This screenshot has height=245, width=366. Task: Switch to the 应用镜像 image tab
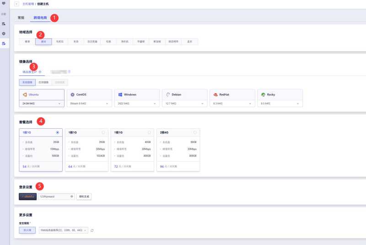pyautogui.click(x=42, y=82)
